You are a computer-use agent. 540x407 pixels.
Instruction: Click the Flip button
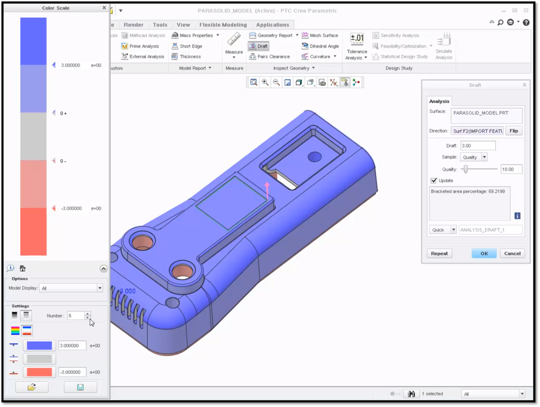[514, 131]
